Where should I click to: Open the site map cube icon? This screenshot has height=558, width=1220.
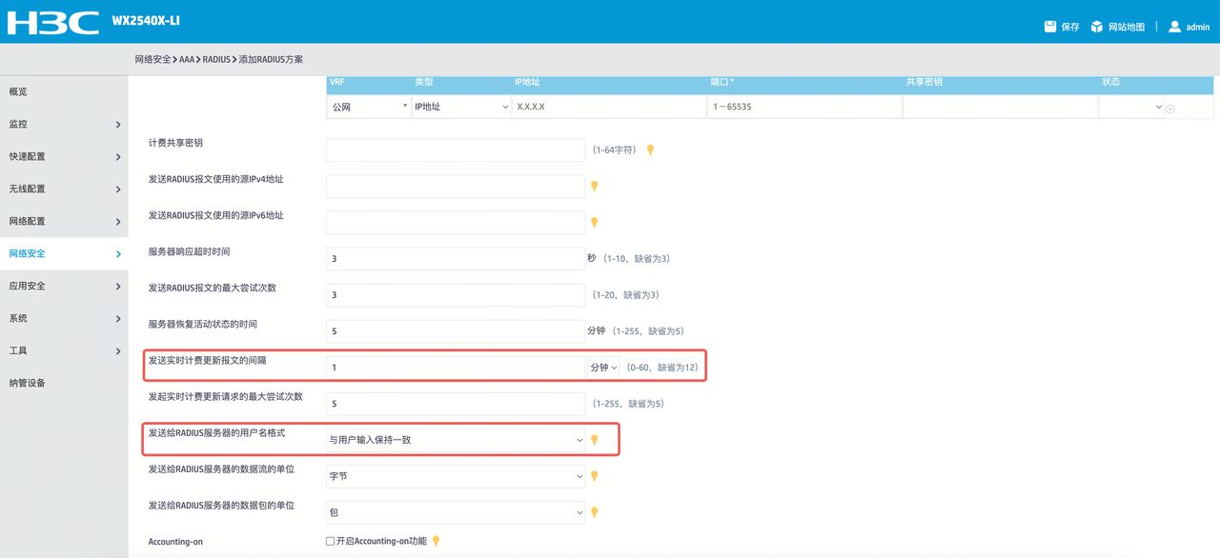pyautogui.click(x=1097, y=27)
